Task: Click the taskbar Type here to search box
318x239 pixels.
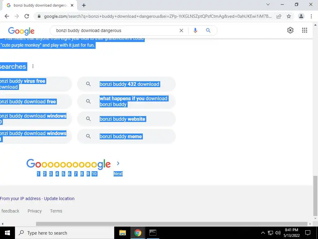Action: [65, 233]
